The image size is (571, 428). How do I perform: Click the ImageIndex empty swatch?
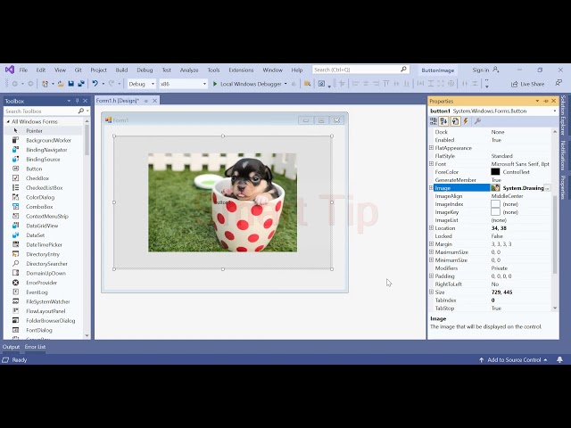[495, 204]
